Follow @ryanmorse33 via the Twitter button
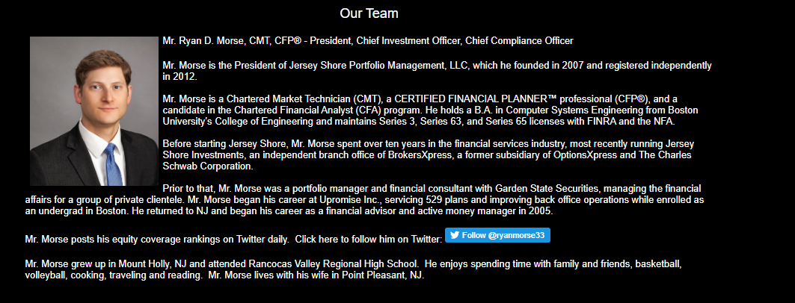 tap(497, 235)
